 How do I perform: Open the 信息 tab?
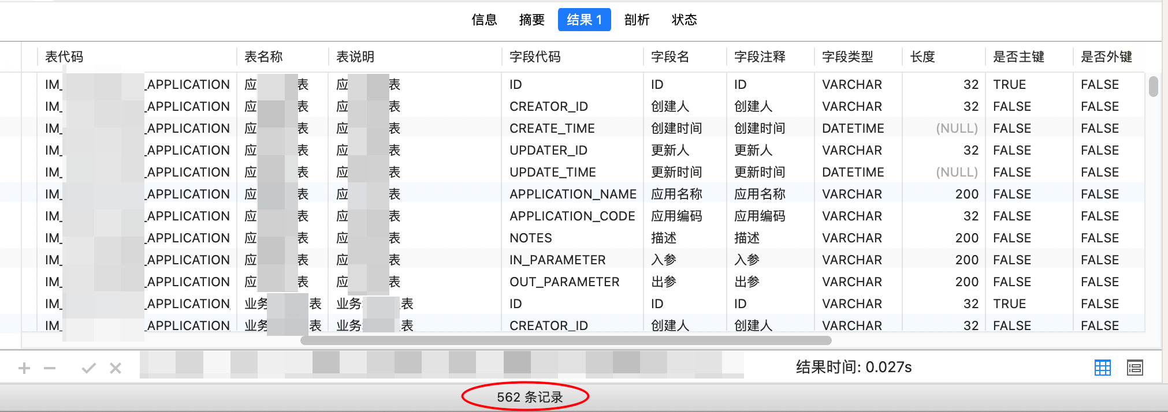[484, 20]
